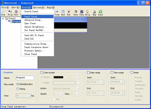151x109 pixels.
Task: Choose Clear Panel menu entry
Action: [37, 54]
